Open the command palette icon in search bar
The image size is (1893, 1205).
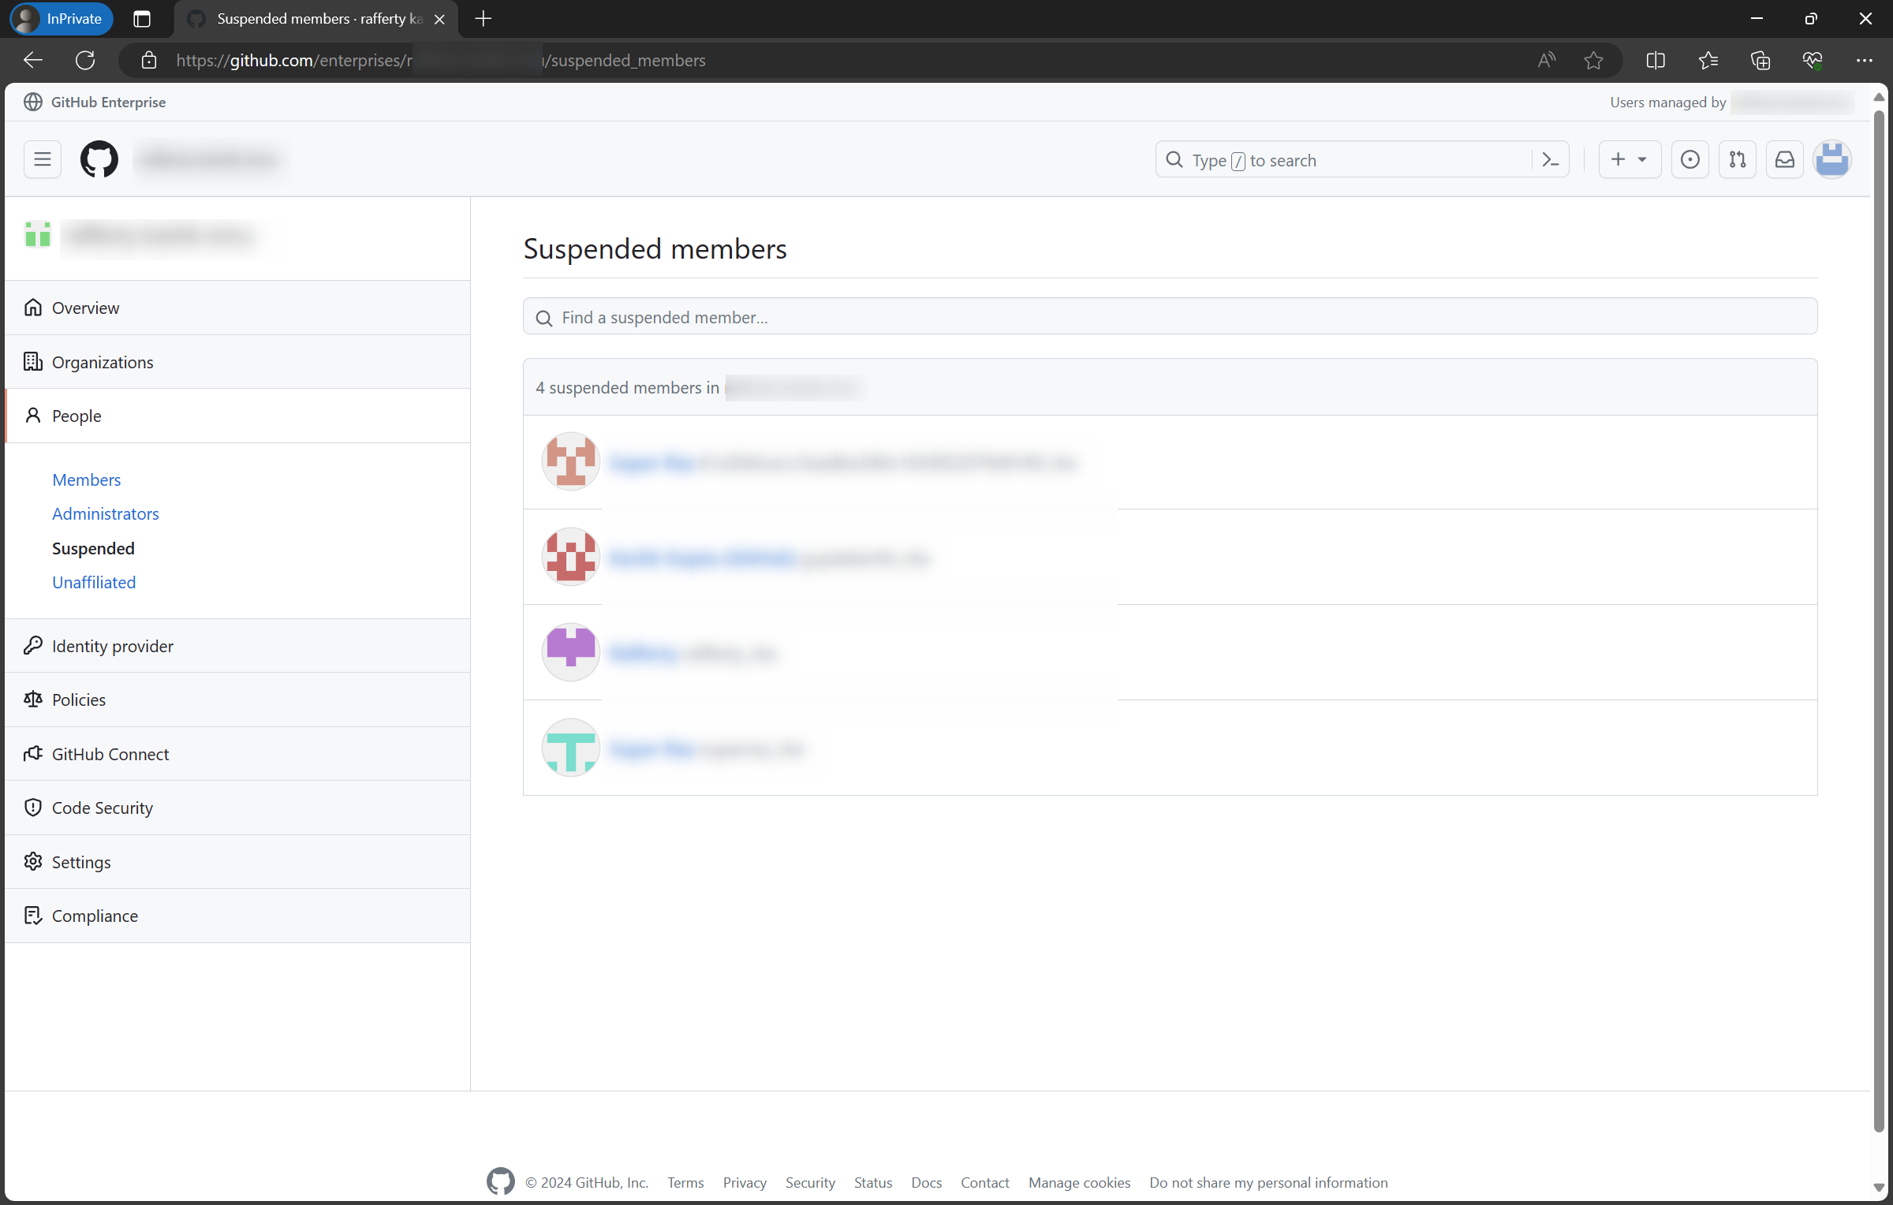(1550, 160)
